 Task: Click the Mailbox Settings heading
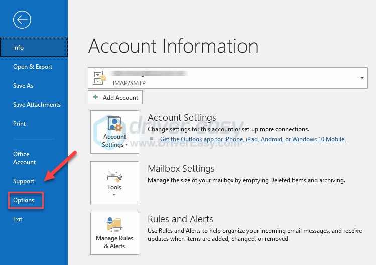(181, 168)
